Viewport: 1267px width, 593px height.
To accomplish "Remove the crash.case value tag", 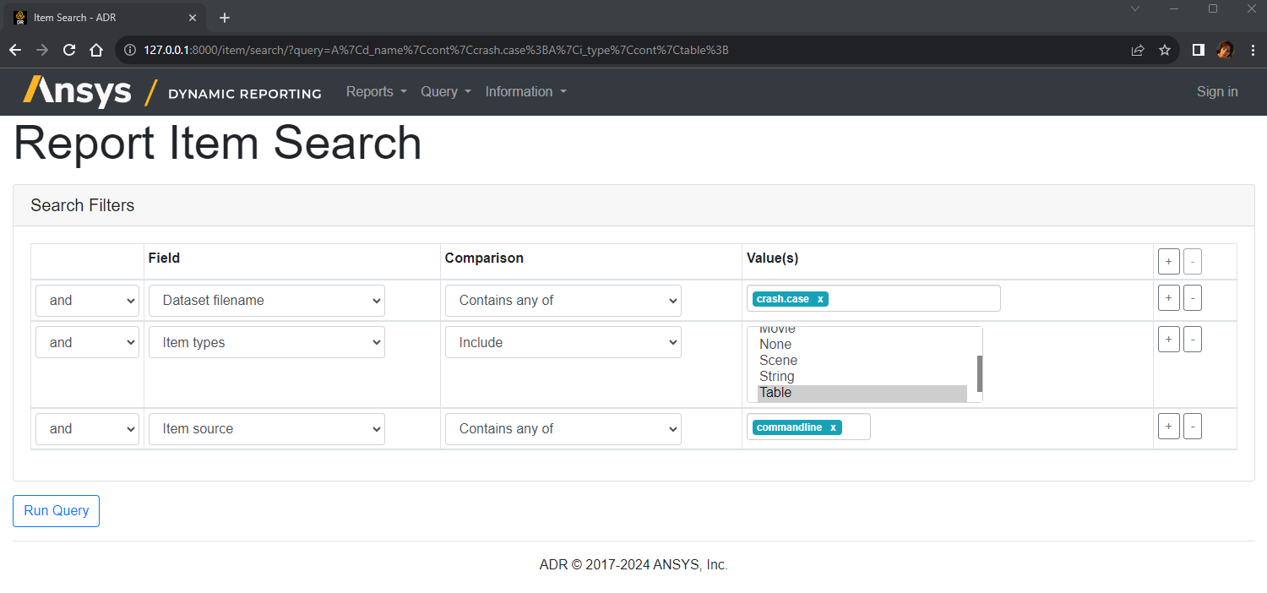I will pyautogui.click(x=820, y=299).
